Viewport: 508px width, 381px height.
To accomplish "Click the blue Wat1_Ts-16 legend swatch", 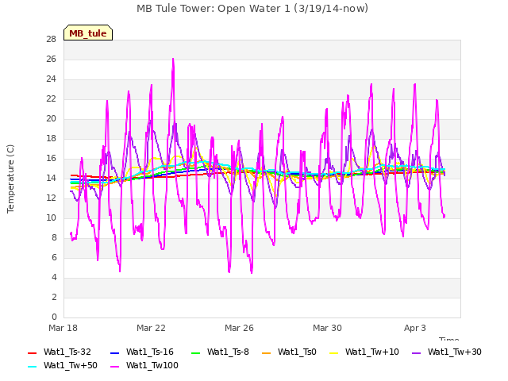I will click(114, 352).
